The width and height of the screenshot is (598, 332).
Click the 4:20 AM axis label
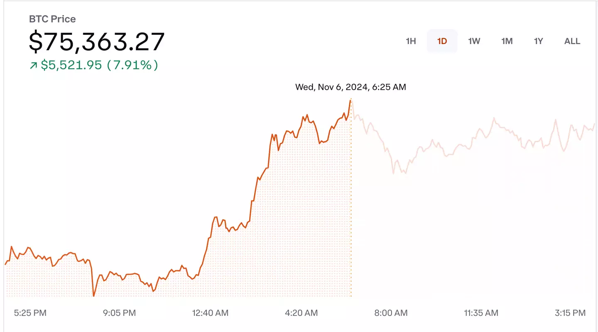pos(301,313)
